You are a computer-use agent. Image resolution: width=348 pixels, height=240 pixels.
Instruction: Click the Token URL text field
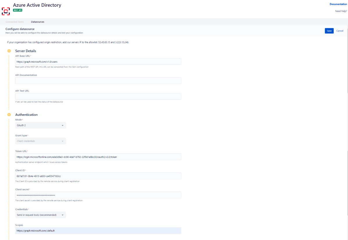pos(98,157)
